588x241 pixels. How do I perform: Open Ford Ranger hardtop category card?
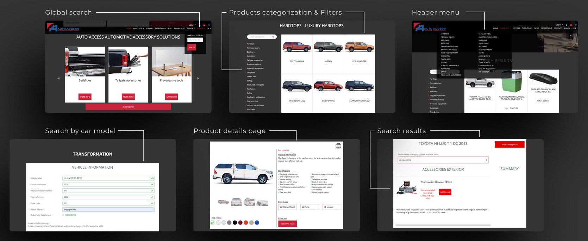[x=359, y=54]
